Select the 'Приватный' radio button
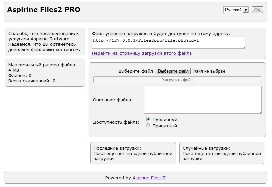The height and width of the screenshot is (187, 272). 148,126
